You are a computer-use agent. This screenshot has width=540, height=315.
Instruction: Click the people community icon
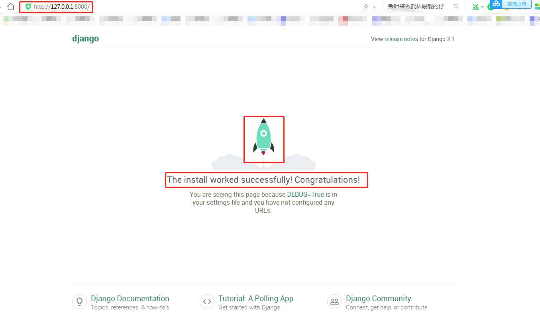pos(334,301)
